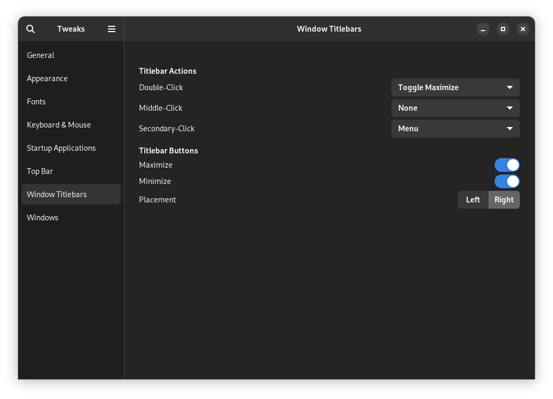The width and height of the screenshot is (553, 399).
Task: Open the Fonts settings page
Action: coord(36,102)
